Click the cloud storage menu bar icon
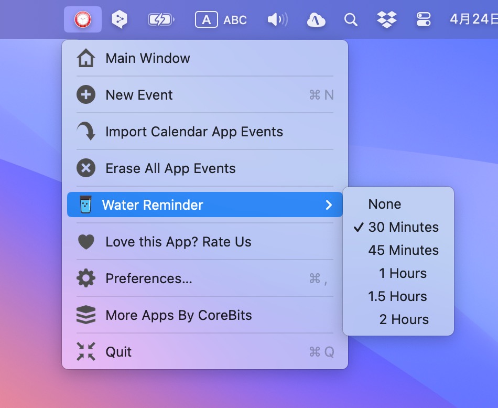Viewport: 498px width, 408px height. [316, 19]
